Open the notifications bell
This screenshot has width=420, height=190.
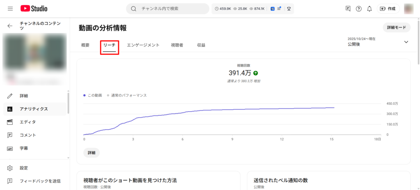369,9
